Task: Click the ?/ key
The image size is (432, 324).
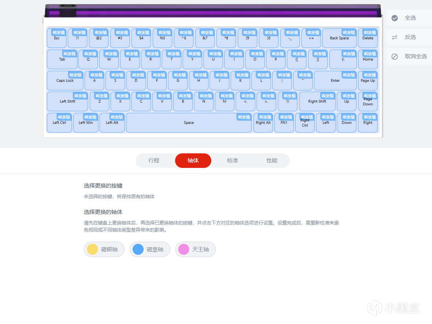Action: pos(288,101)
